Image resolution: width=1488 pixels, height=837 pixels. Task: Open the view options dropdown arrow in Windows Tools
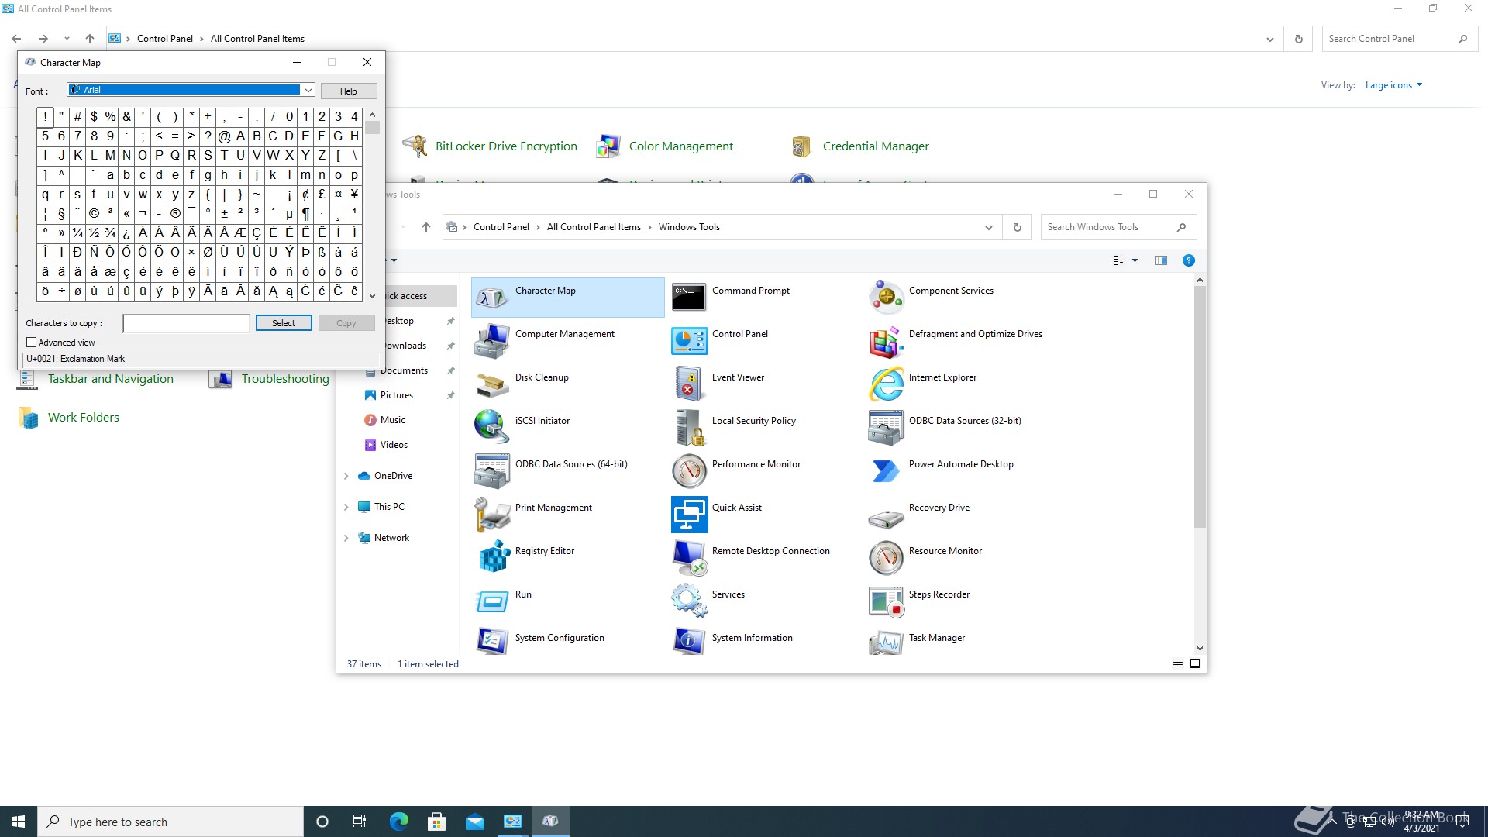pos(1135,260)
